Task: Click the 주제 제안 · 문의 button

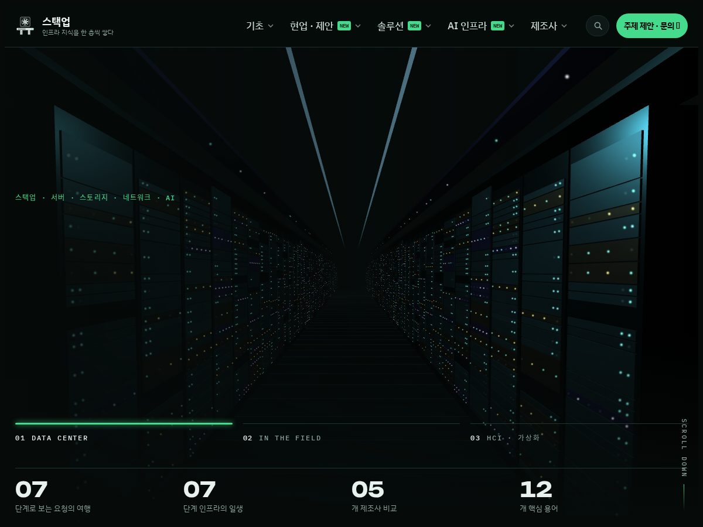Action: coord(652,26)
